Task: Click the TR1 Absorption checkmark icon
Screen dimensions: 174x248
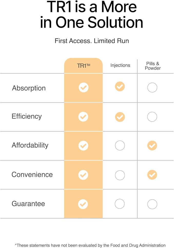Action: click(84, 87)
